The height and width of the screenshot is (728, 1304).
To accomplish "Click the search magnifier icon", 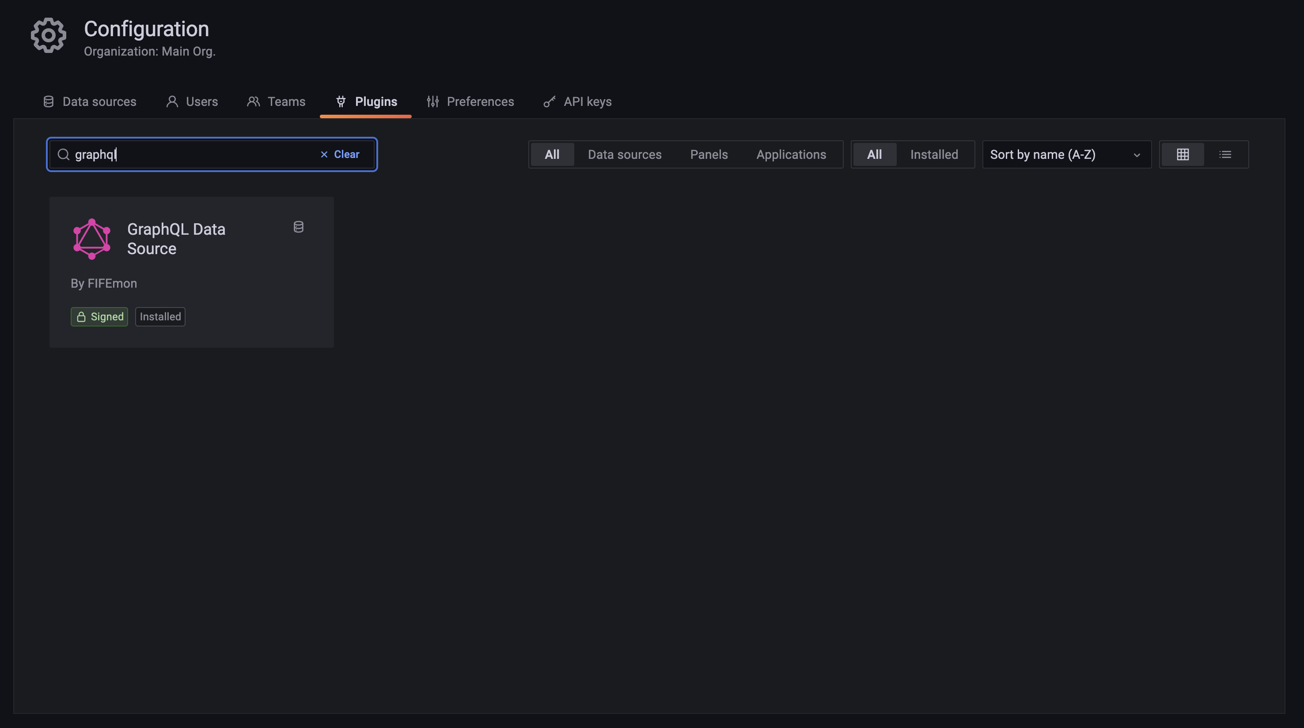I will point(63,155).
